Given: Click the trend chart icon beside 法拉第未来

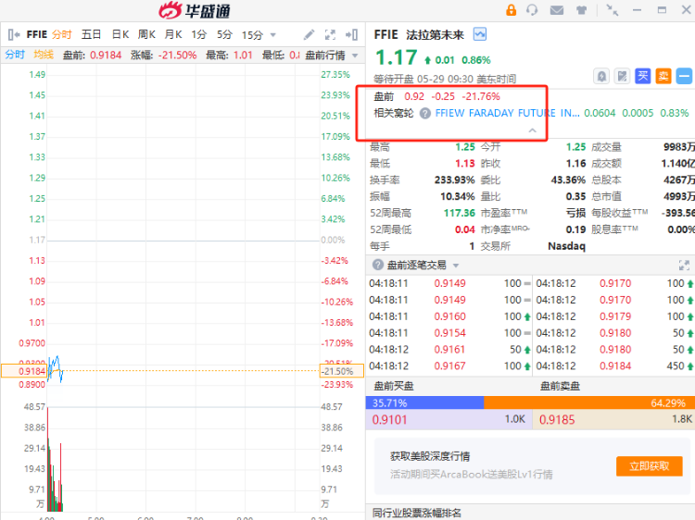Looking at the screenshot, I should (480, 33).
